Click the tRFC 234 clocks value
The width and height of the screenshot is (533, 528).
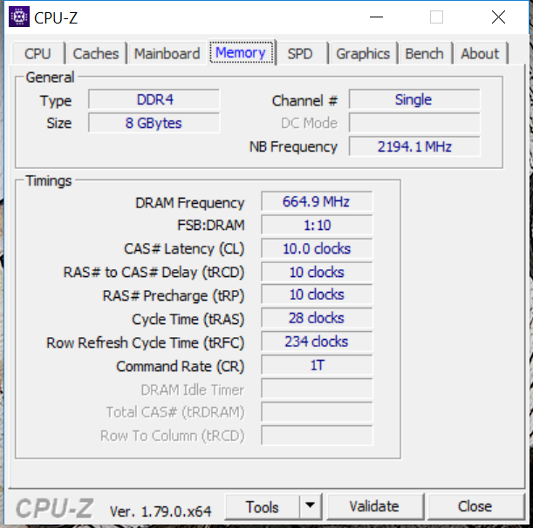coord(317,342)
